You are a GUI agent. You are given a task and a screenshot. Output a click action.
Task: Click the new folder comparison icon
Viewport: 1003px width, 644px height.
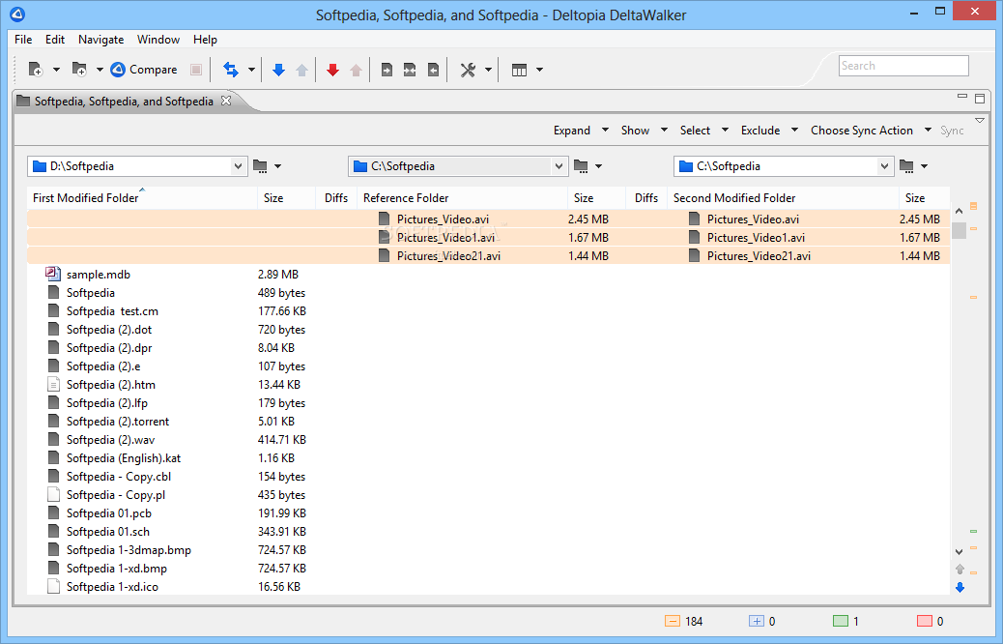coord(79,69)
